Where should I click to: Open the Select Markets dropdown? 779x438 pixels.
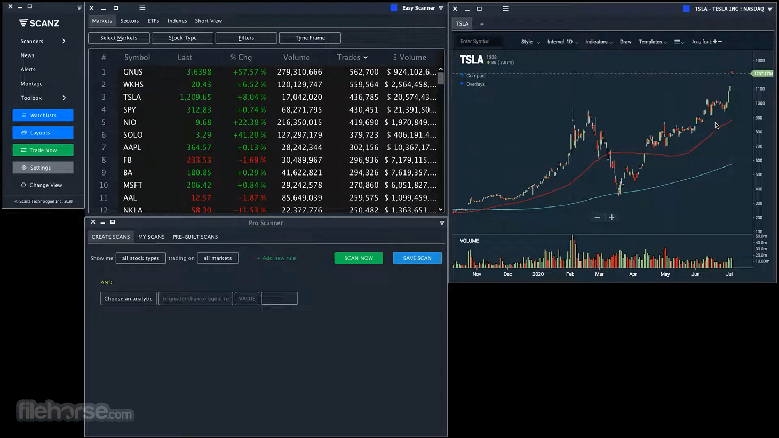tap(118, 38)
